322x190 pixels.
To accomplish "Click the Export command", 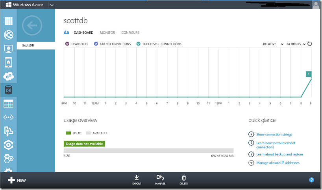I will point(137,180).
